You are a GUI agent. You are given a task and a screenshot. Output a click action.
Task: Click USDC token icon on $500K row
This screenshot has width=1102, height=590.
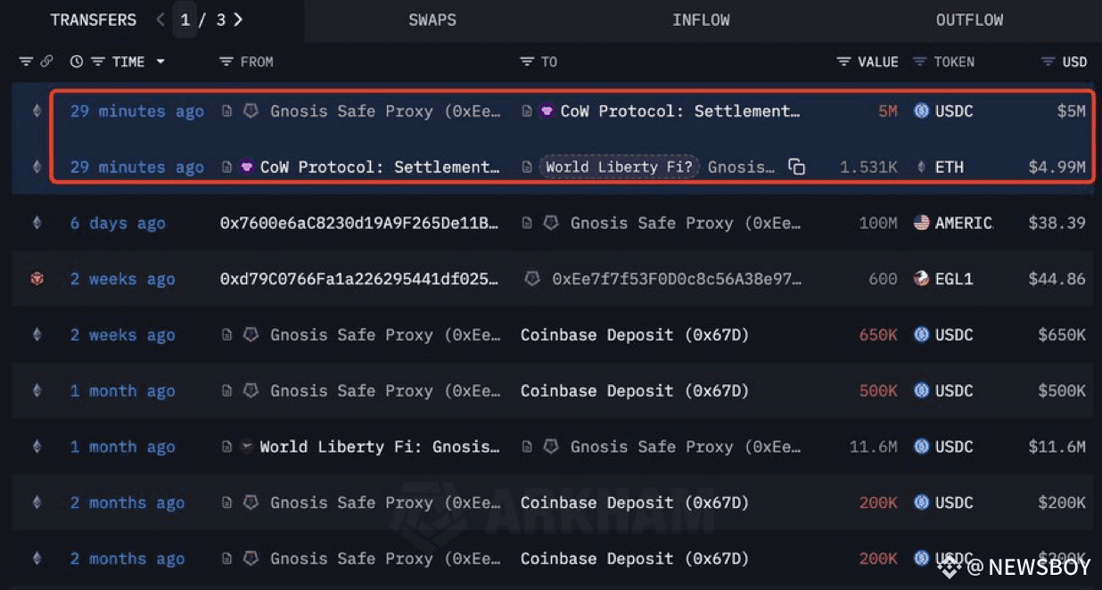coord(921,390)
